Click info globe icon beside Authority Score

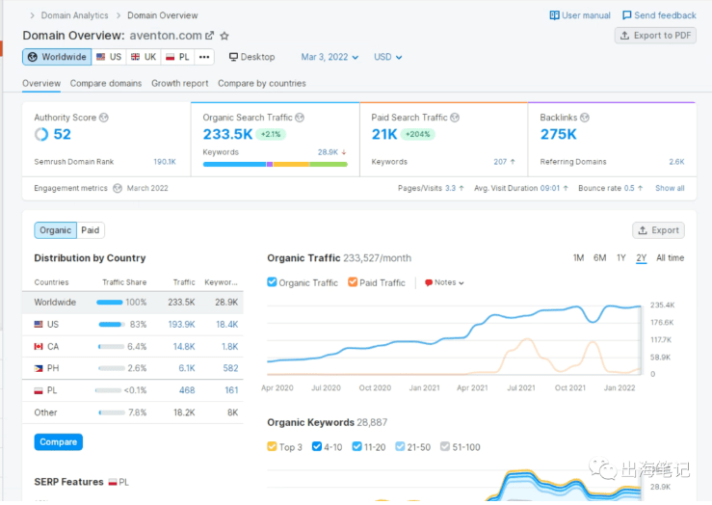click(x=103, y=118)
